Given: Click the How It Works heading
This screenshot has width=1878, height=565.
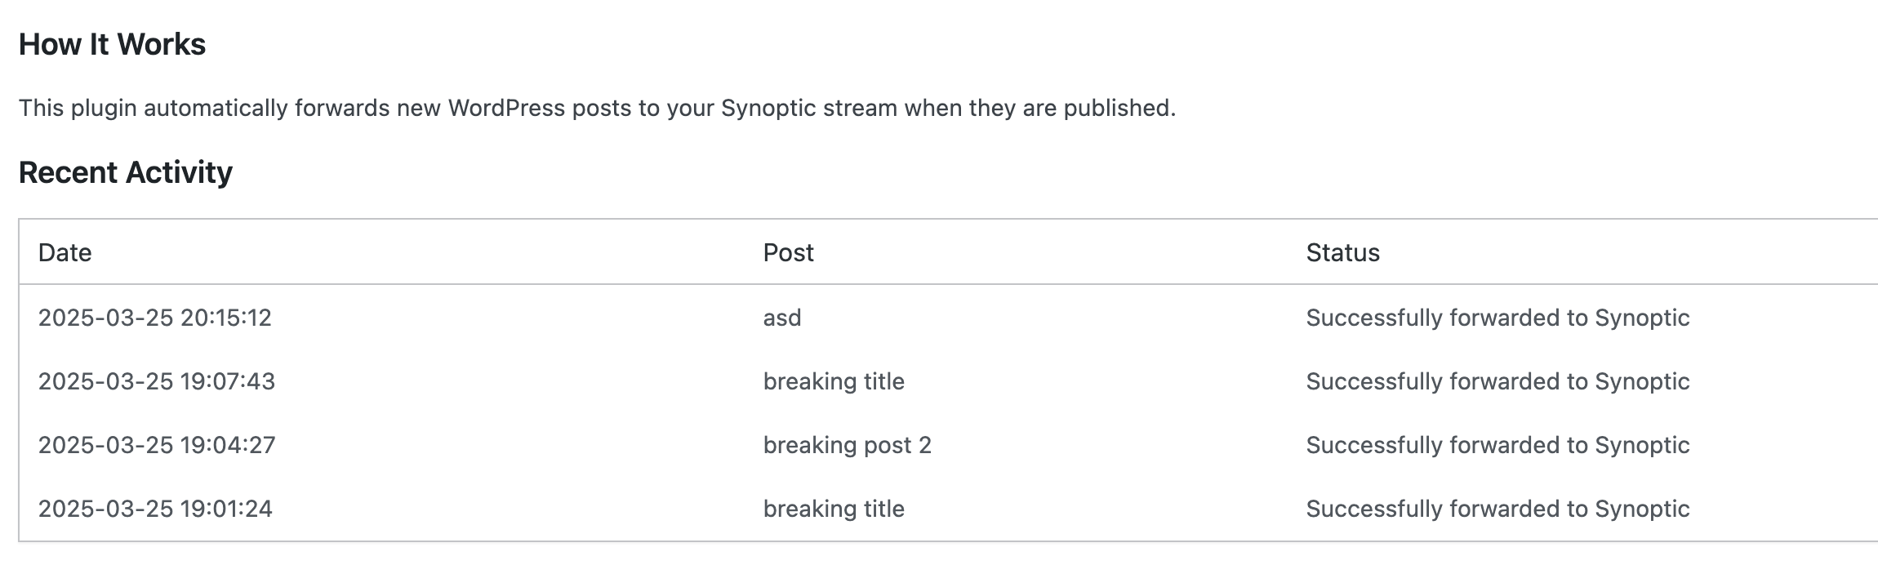Looking at the screenshot, I should (112, 44).
